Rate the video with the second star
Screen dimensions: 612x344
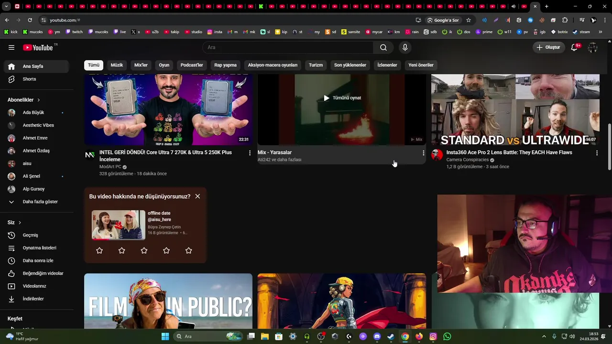tap(122, 250)
